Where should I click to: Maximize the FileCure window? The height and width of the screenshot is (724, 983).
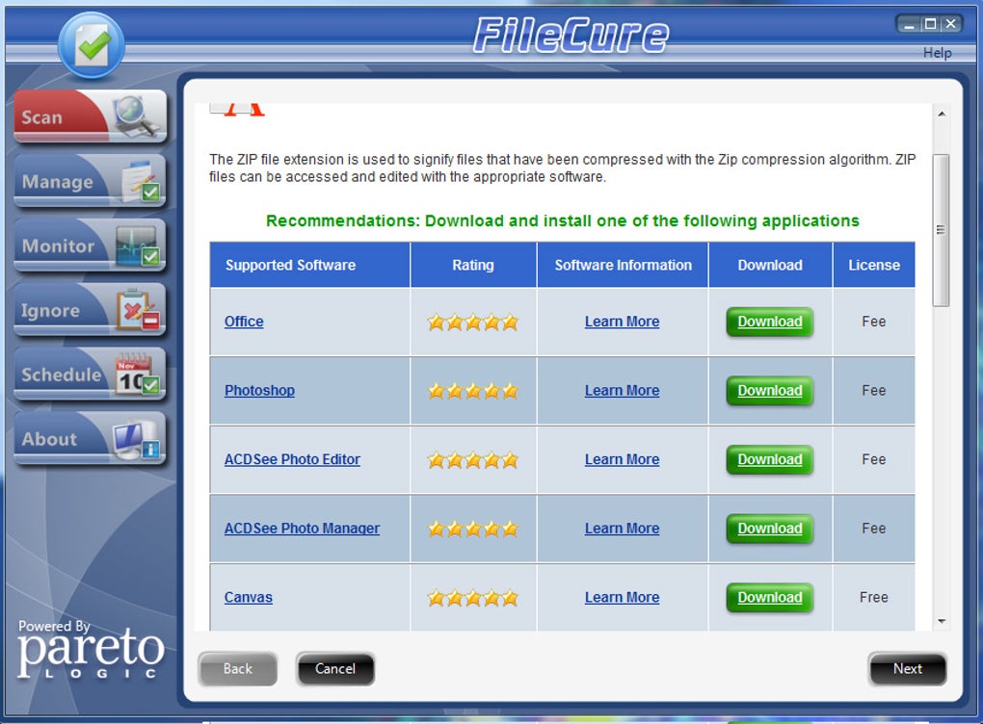pyautogui.click(x=930, y=24)
